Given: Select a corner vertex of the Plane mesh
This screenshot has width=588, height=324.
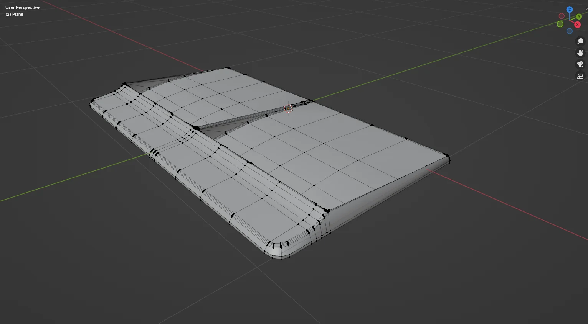Looking at the screenshot, I should click(448, 157).
